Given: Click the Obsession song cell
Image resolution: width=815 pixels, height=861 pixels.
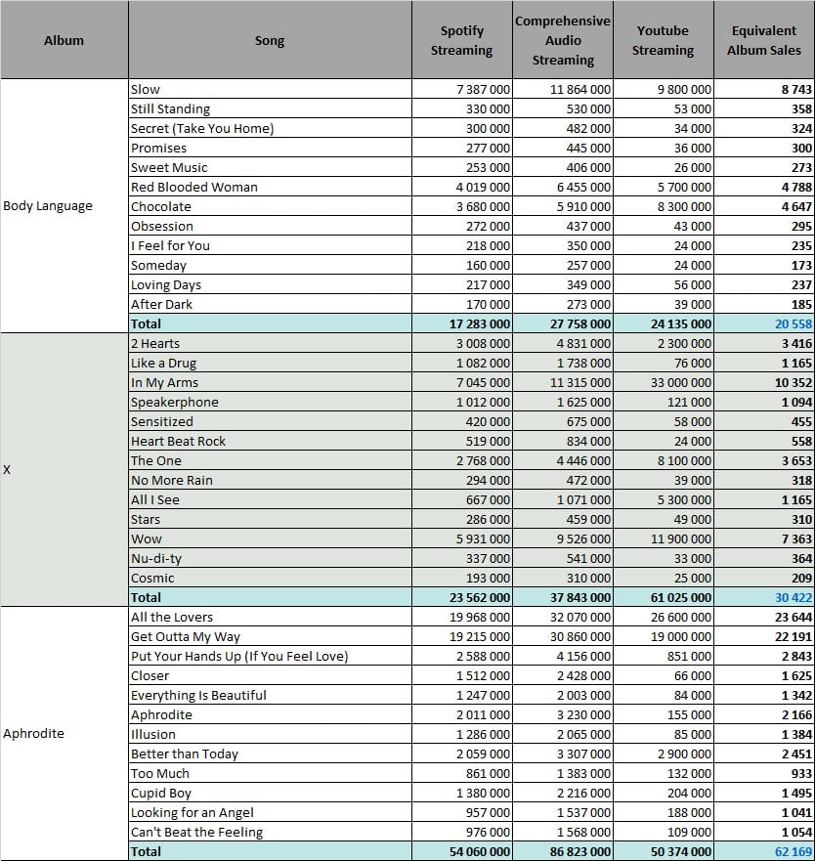Looking at the screenshot, I should pos(270,226).
